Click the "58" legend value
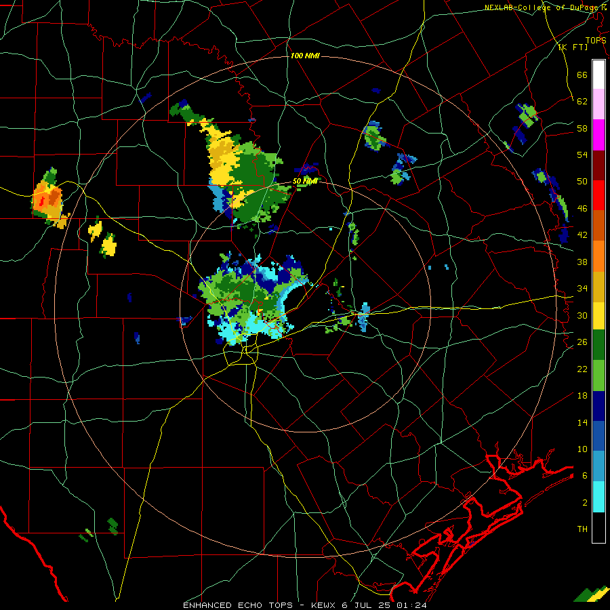 pos(582,128)
